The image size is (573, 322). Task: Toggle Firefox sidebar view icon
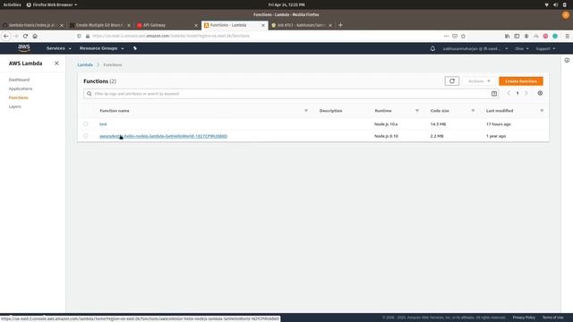517,36
